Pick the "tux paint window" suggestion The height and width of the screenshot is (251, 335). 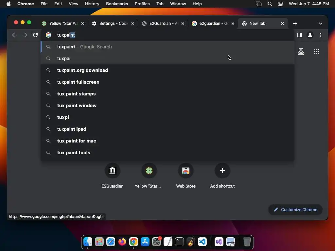[x=168, y=106]
